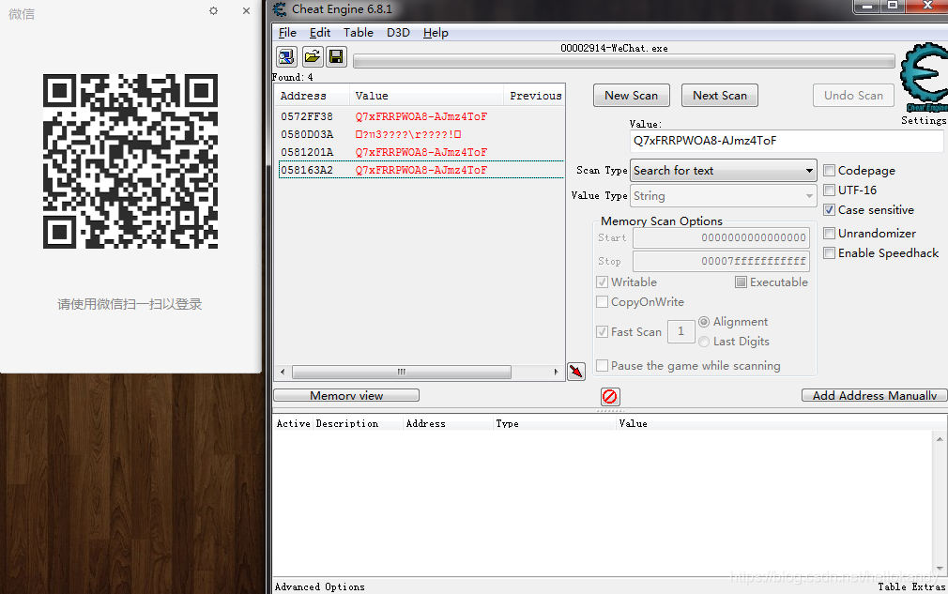Select result row 058163A2
The width and height of the screenshot is (948, 594).
click(420, 170)
